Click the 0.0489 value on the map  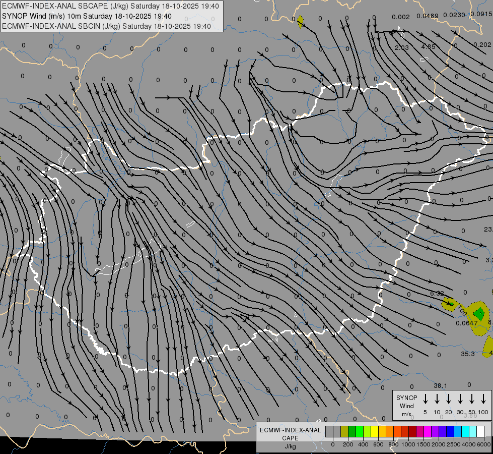pyautogui.click(x=428, y=16)
